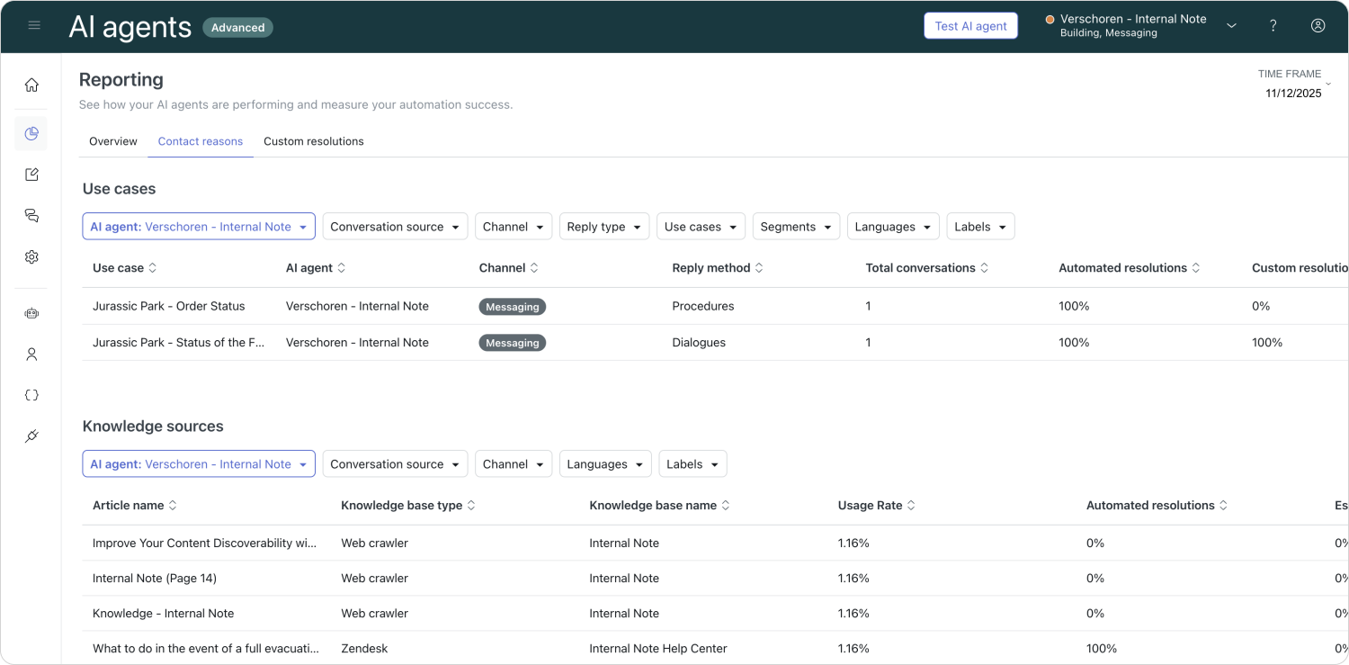Switch to the Overview tab
1349x665 pixels.
click(x=113, y=141)
